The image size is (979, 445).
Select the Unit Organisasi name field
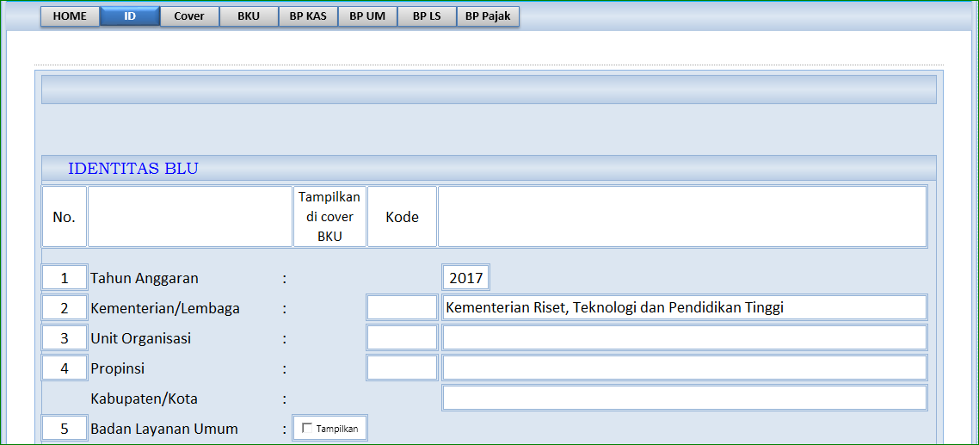pyautogui.click(x=684, y=338)
